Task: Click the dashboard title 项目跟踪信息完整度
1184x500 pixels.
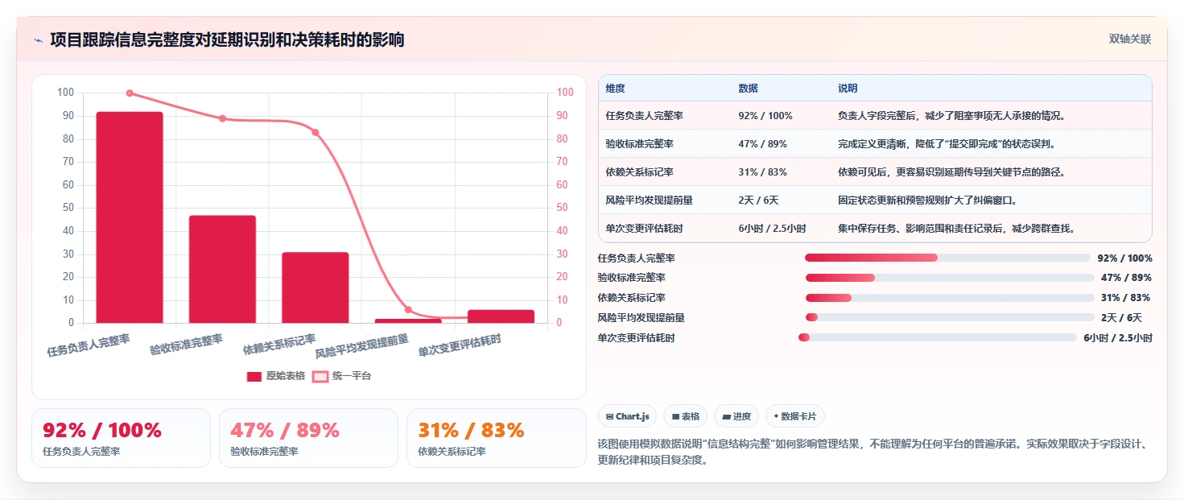Action: coord(227,39)
